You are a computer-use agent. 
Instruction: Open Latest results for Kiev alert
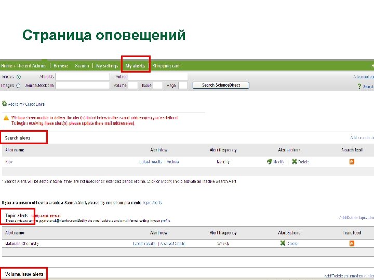coord(151,162)
